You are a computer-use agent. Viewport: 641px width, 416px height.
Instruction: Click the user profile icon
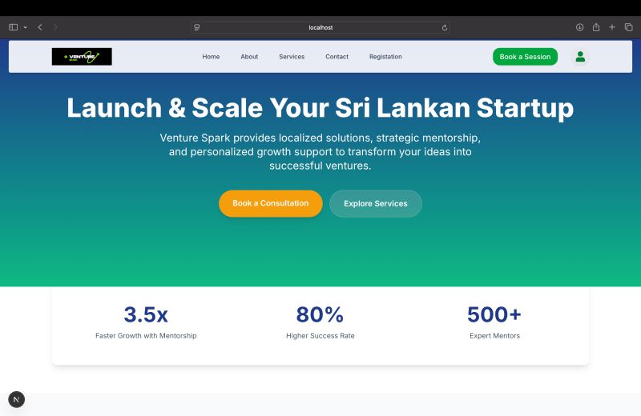pos(580,57)
